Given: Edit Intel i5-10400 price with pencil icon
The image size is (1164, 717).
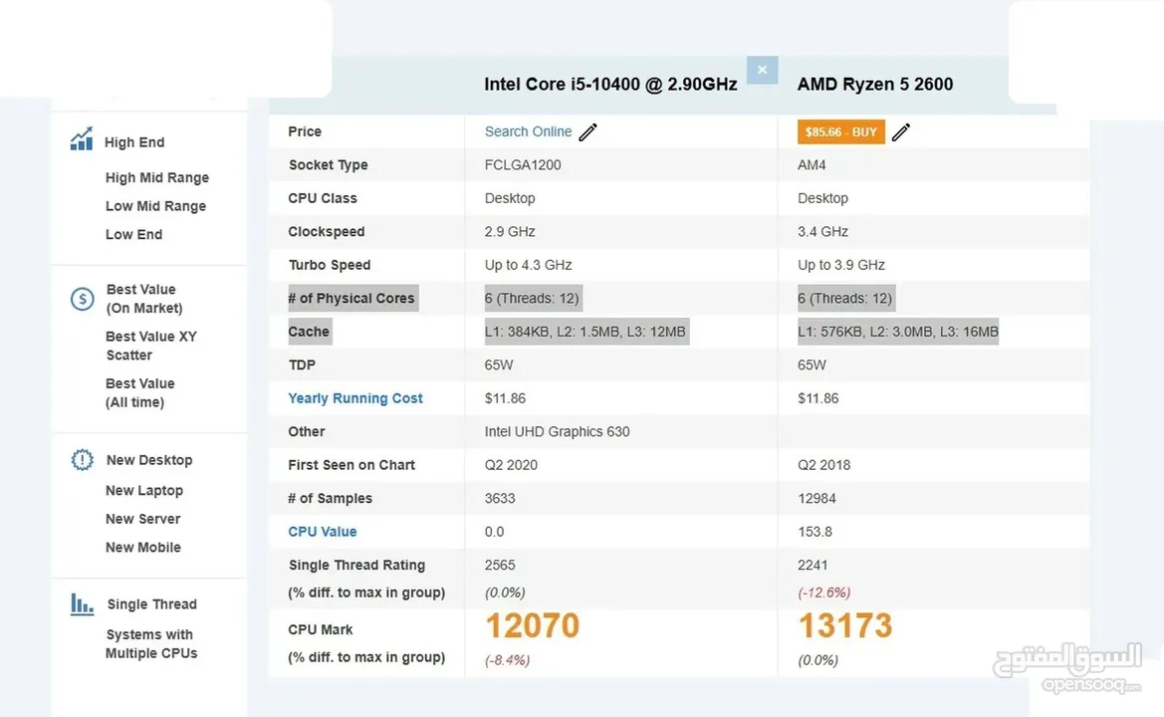Looking at the screenshot, I should tap(587, 132).
